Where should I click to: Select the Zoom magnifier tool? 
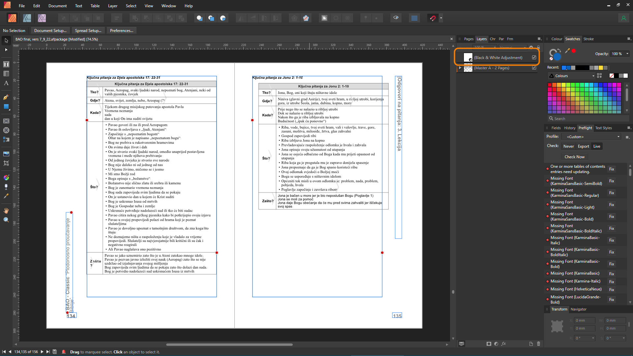6,220
